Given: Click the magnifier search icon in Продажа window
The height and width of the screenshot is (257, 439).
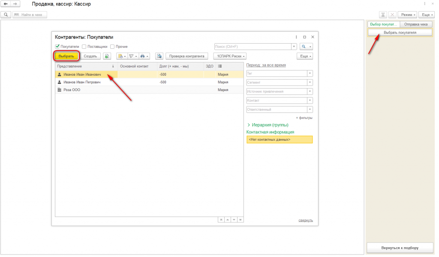Looking at the screenshot, I should click(x=6, y=15).
